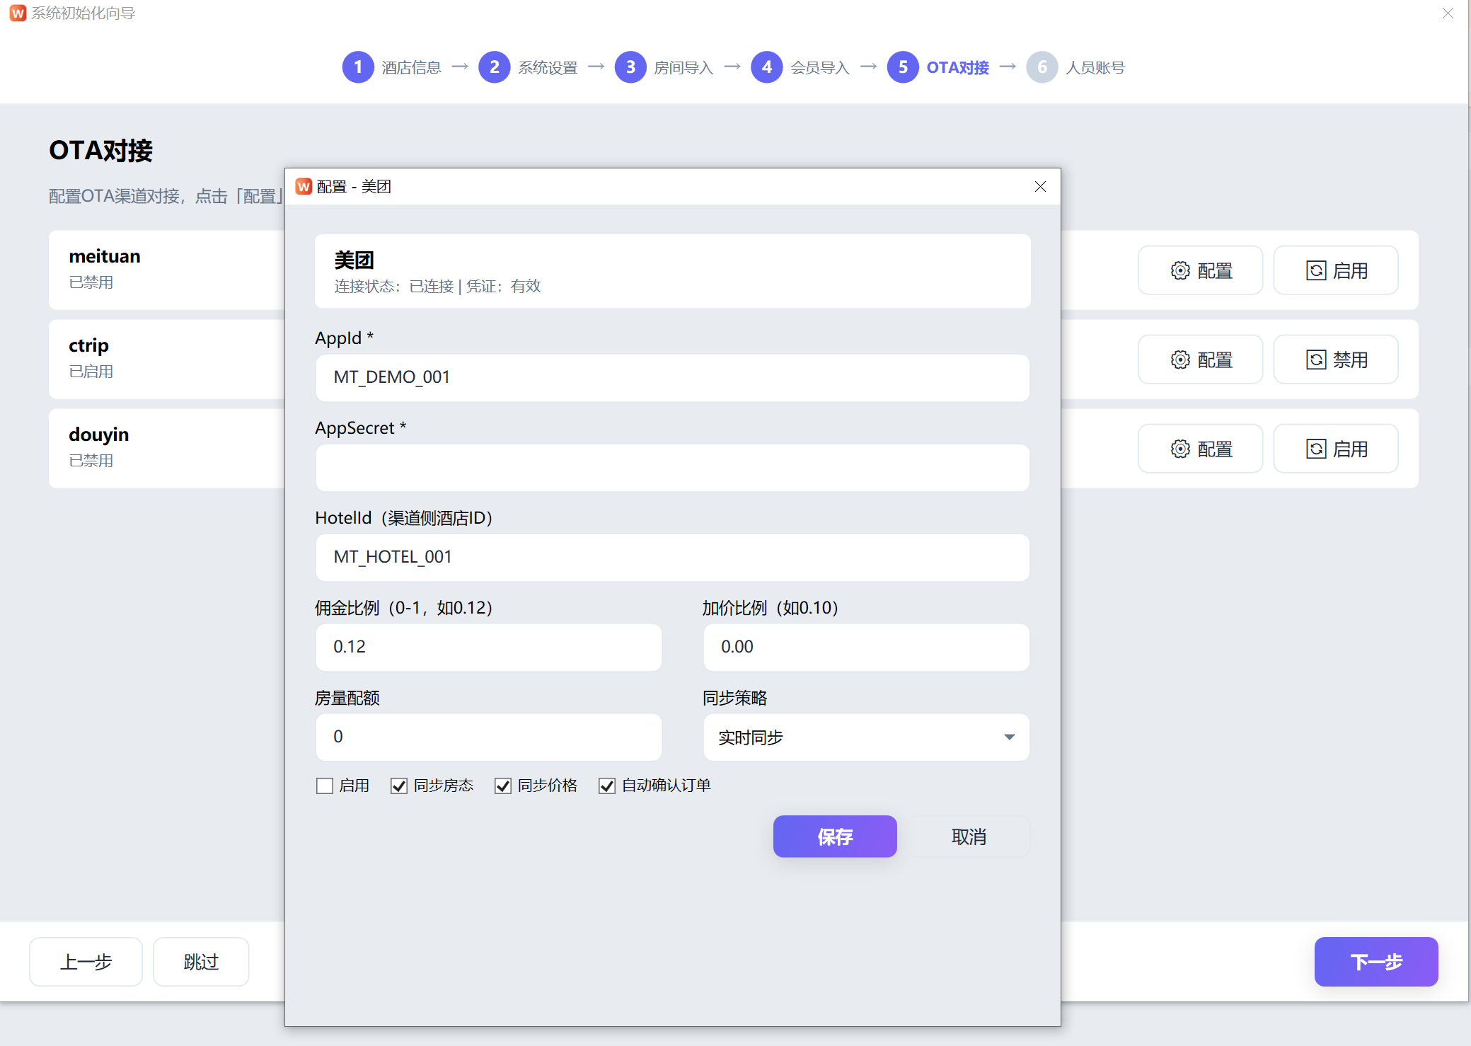Viewport: 1471px width, 1046px height.
Task: Go back with the 上一步 button
Action: coord(86,962)
